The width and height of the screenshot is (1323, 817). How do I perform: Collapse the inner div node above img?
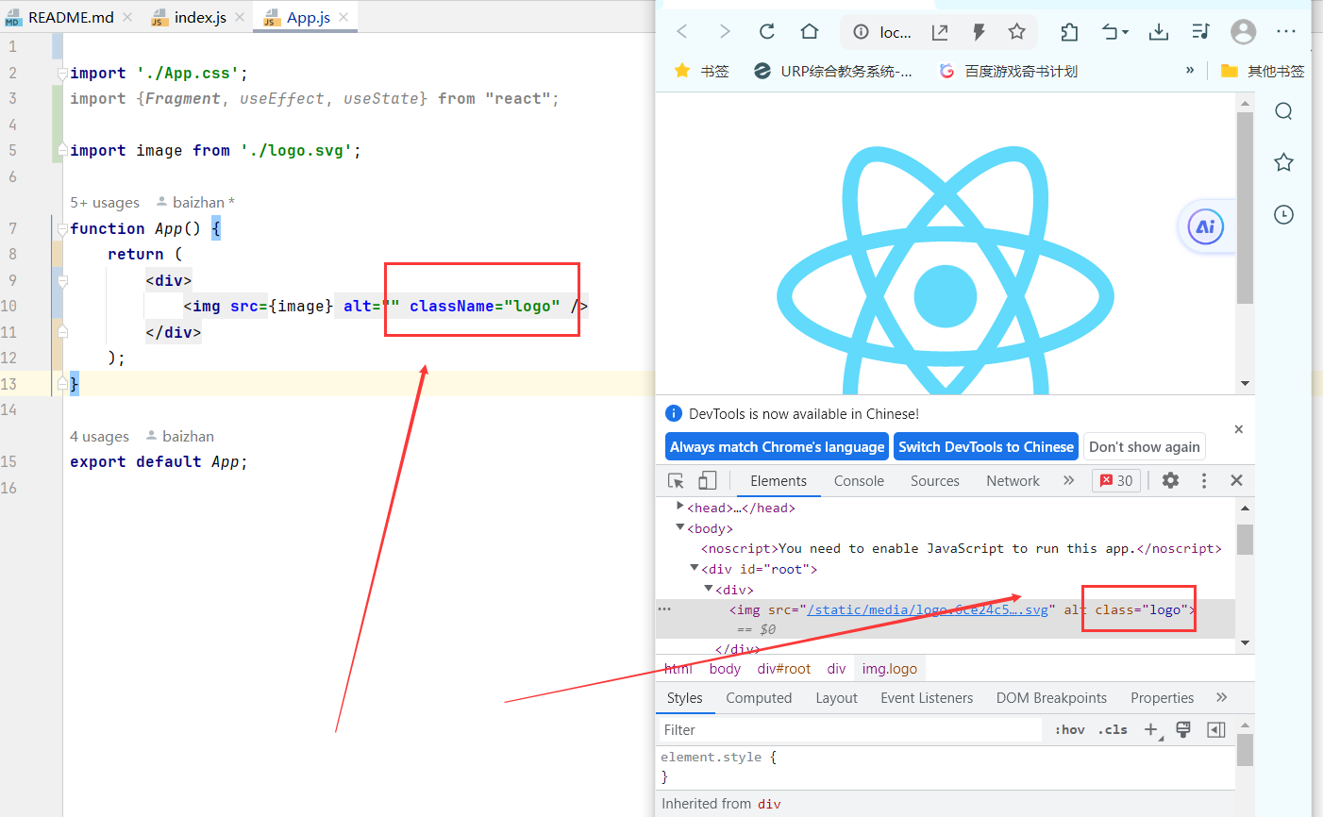pyautogui.click(x=709, y=589)
